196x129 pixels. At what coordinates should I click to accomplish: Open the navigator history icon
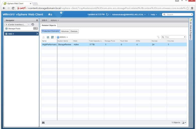(33, 24)
